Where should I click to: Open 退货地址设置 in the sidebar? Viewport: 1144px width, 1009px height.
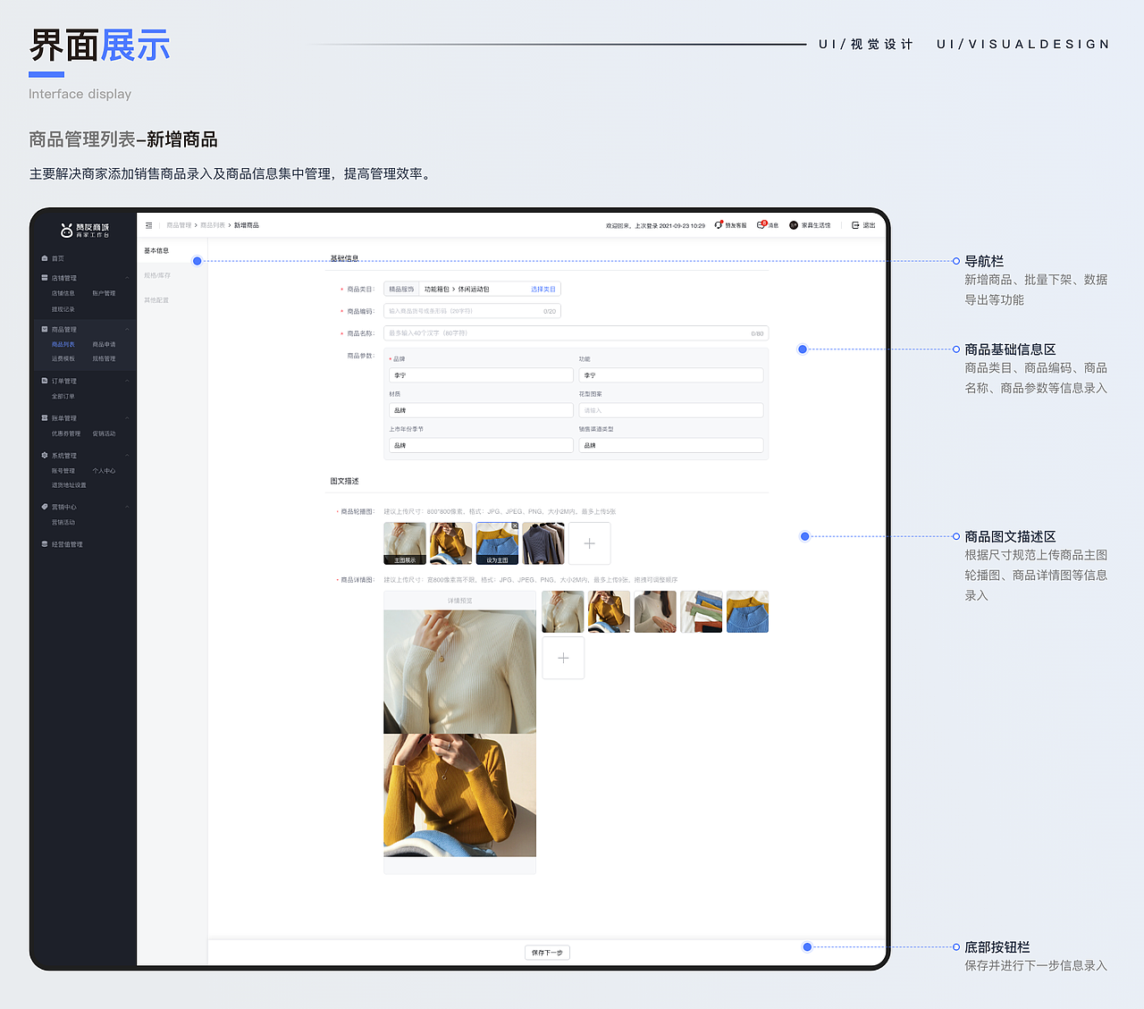click(x=69, y=485)
